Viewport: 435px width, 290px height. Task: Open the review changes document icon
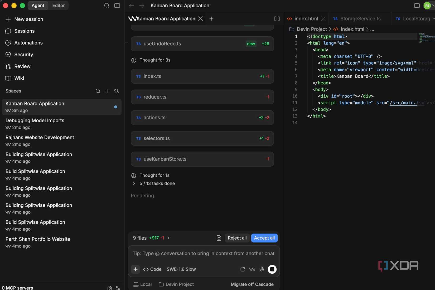pos(219,238)
